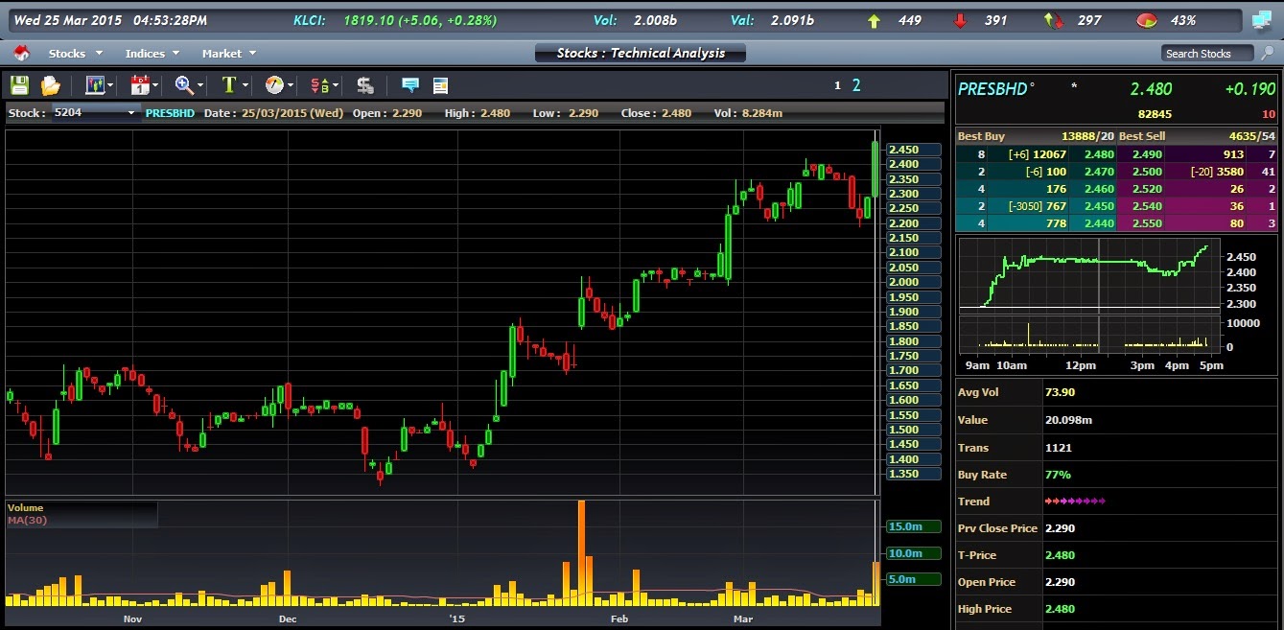This screenshot has width=1284, height=630.
Task: Click the monitor icon in the top-right corner
Action: 1260,20
